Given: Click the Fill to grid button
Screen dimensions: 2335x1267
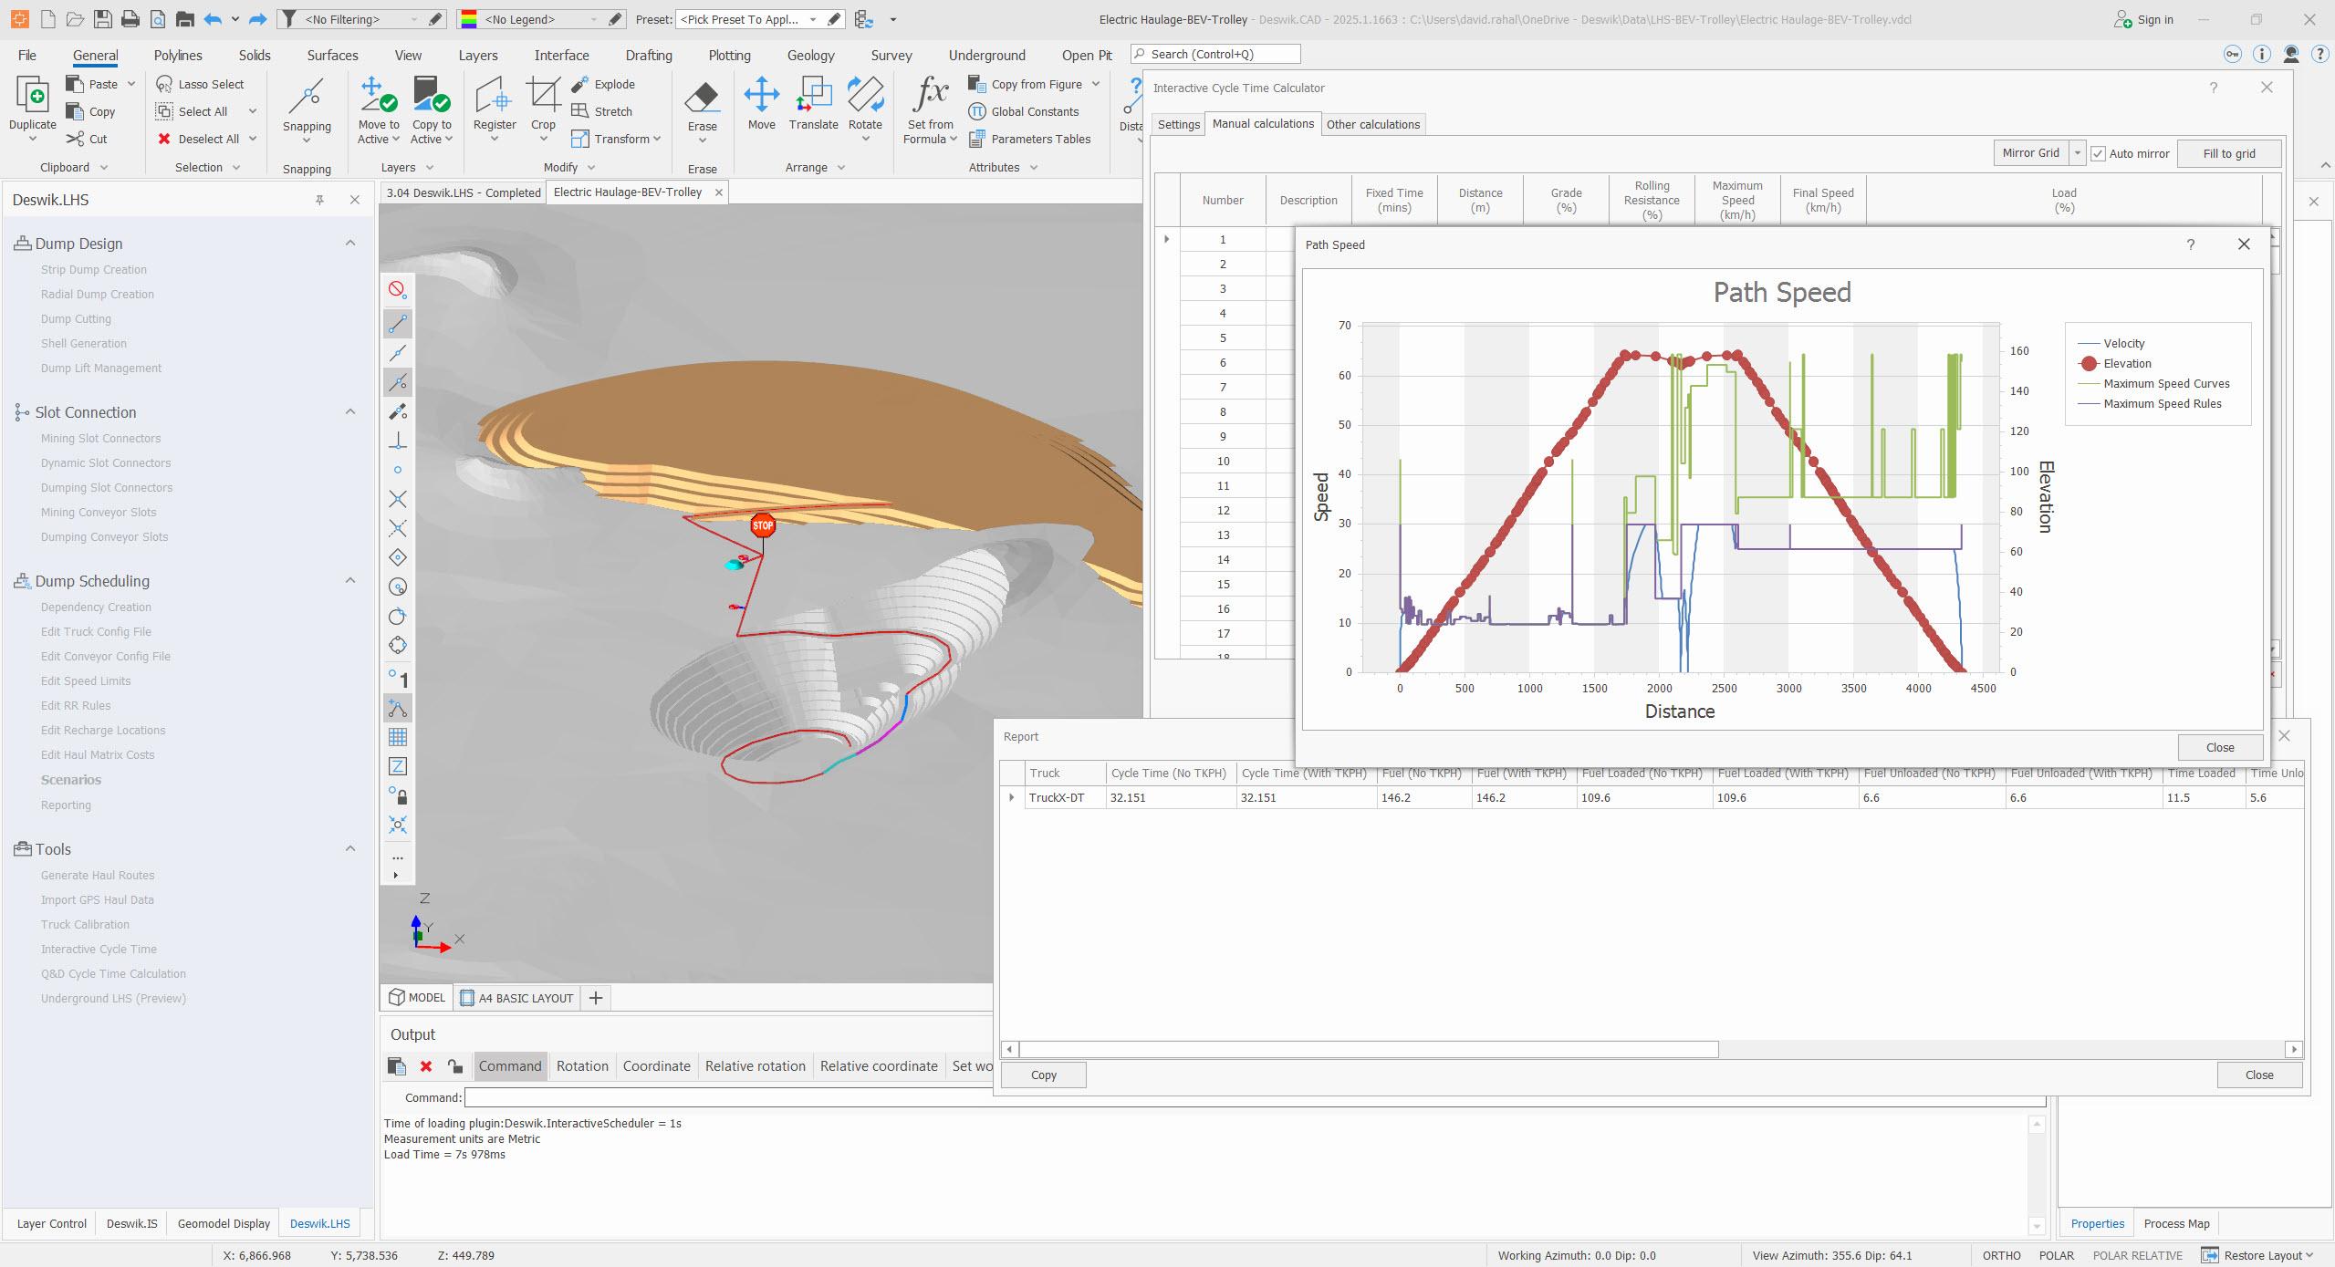Looking at the screenshot, I should [2228, 153].
